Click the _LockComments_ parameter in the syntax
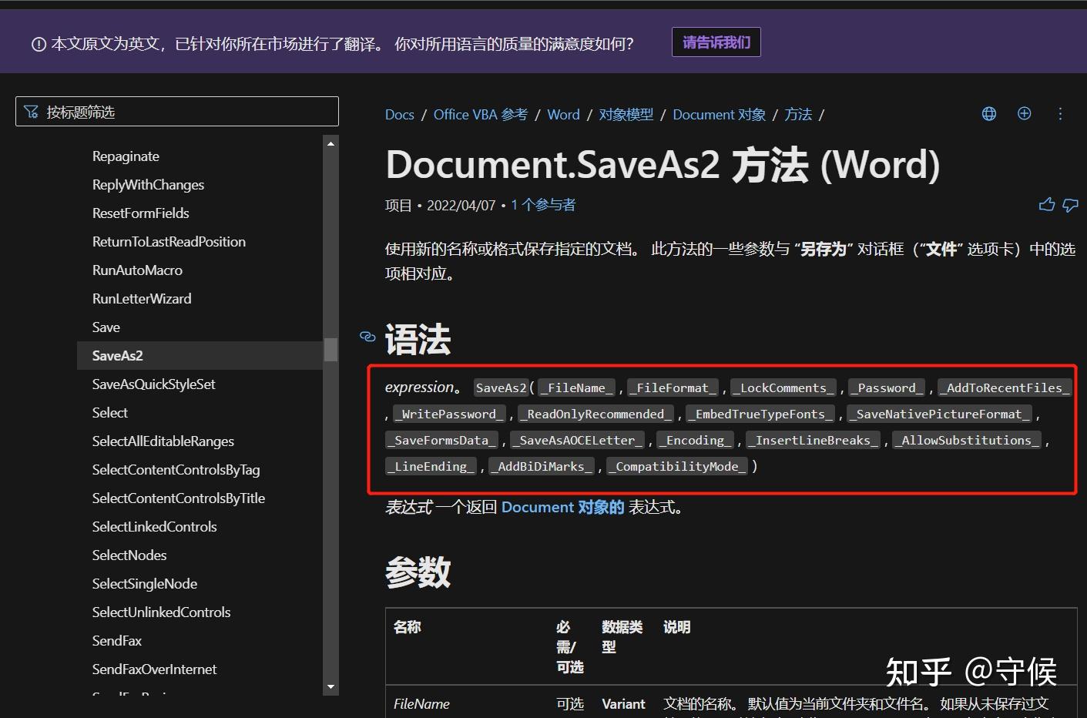Viewport: 1087px width, 718px height. (783, 388)
